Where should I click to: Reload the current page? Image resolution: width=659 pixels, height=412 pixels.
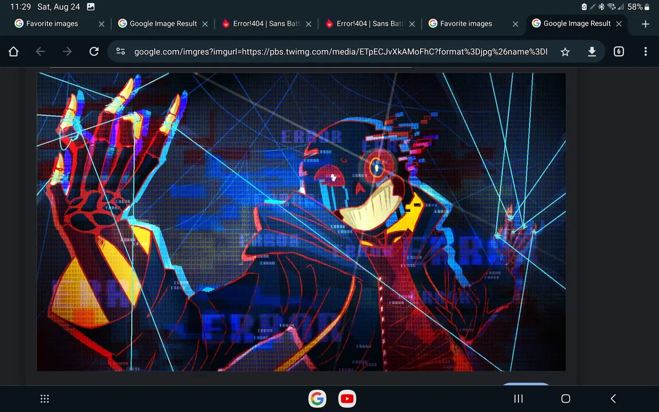(x=94, y=52)
